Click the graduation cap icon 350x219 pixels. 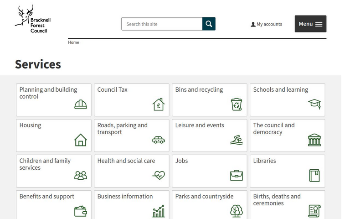click(x=314, y=104)
